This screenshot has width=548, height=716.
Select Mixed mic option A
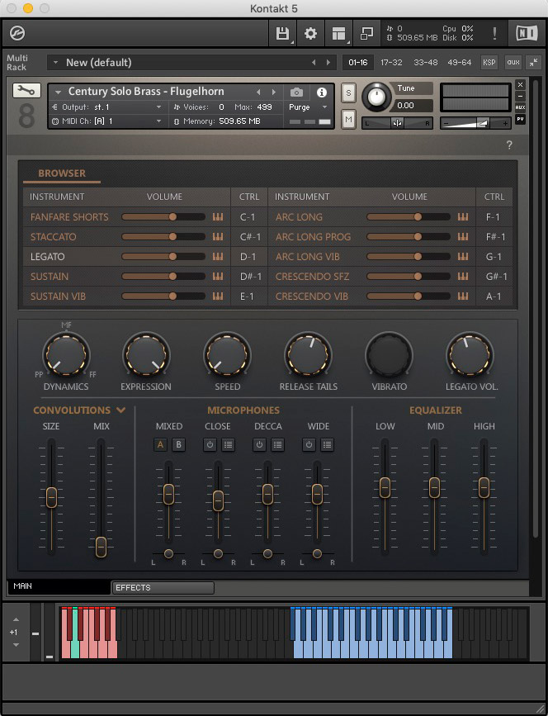point(160,445)
